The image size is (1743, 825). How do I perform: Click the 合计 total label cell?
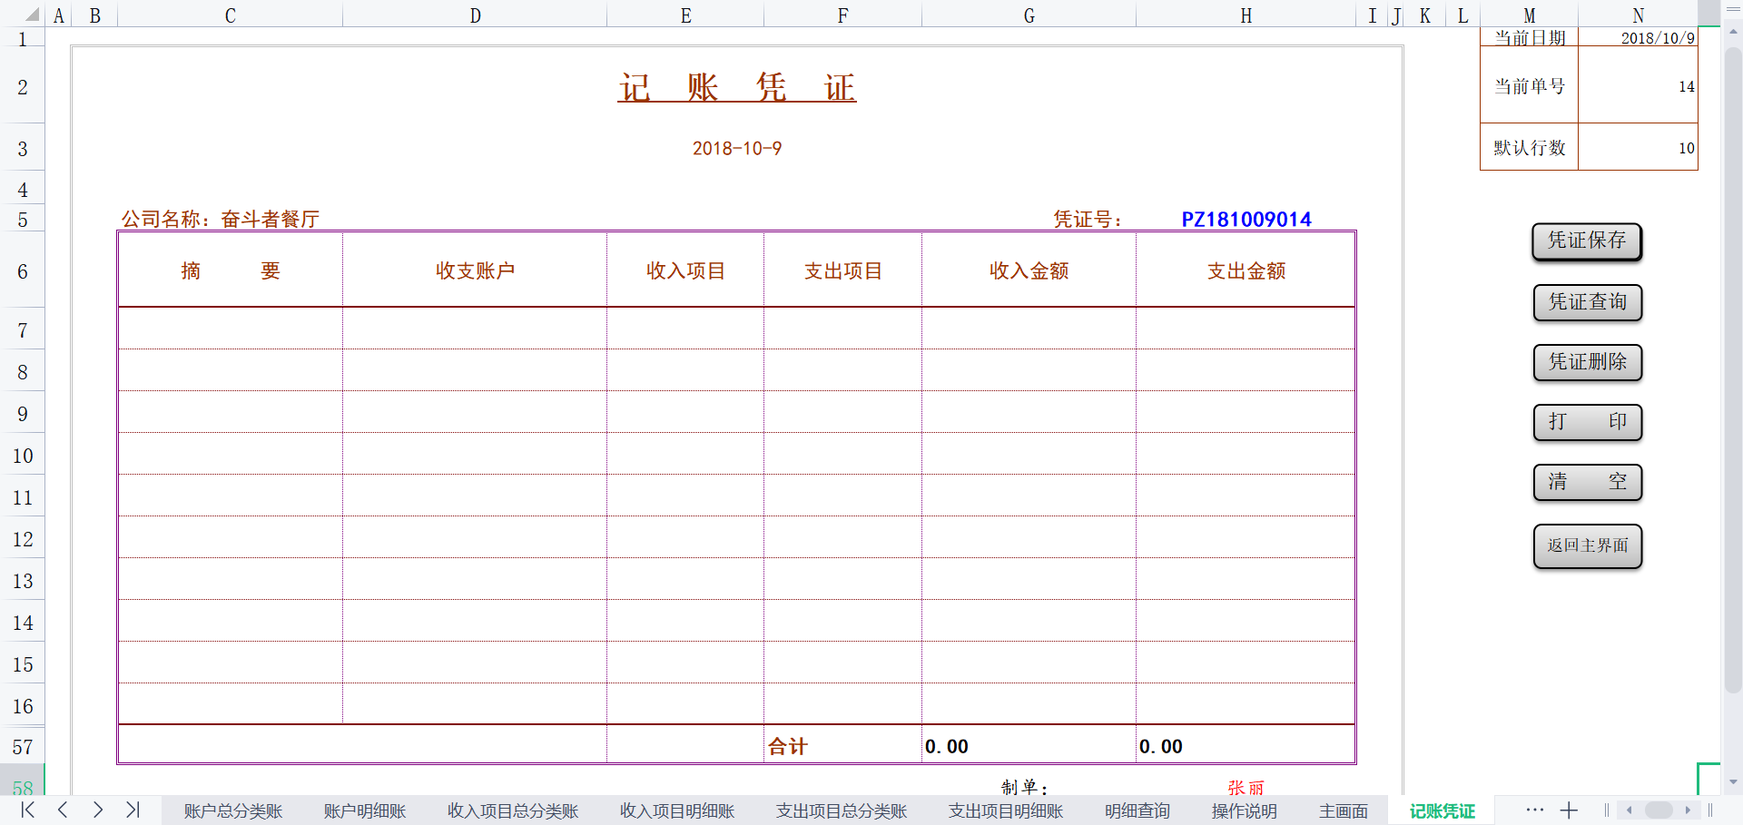[x=842, y=746]
